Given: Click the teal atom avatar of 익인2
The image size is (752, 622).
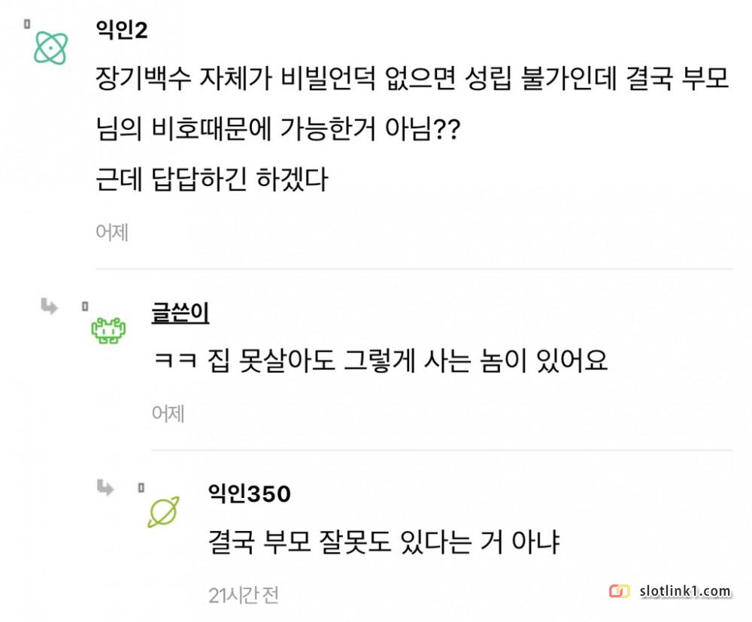Looking at the screenshot, I should pos(52,48).
